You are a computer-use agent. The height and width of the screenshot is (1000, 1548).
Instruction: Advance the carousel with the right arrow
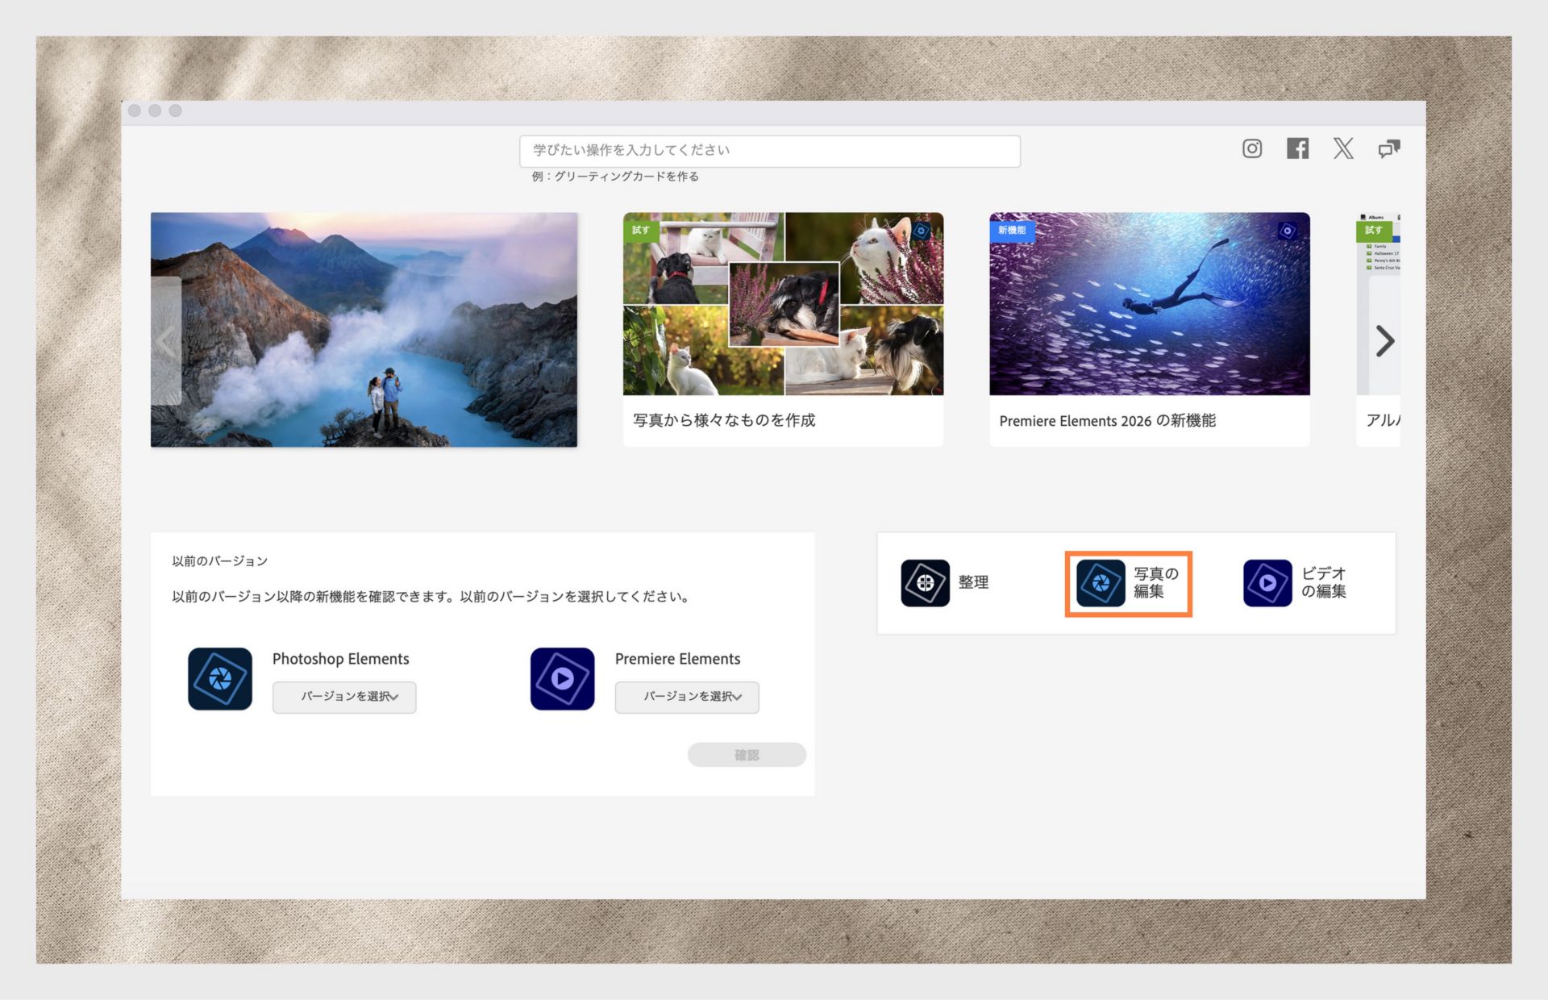pos(1387,341)
